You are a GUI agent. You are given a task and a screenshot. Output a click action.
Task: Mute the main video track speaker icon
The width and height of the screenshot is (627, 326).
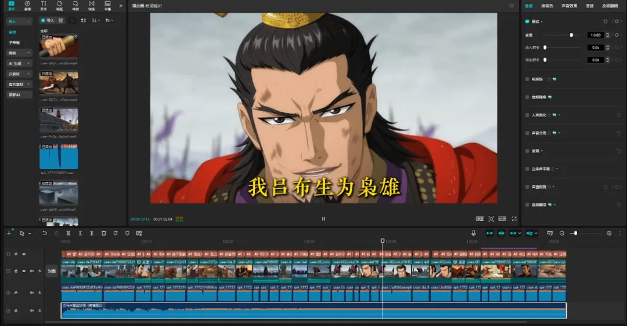point(31,271)
